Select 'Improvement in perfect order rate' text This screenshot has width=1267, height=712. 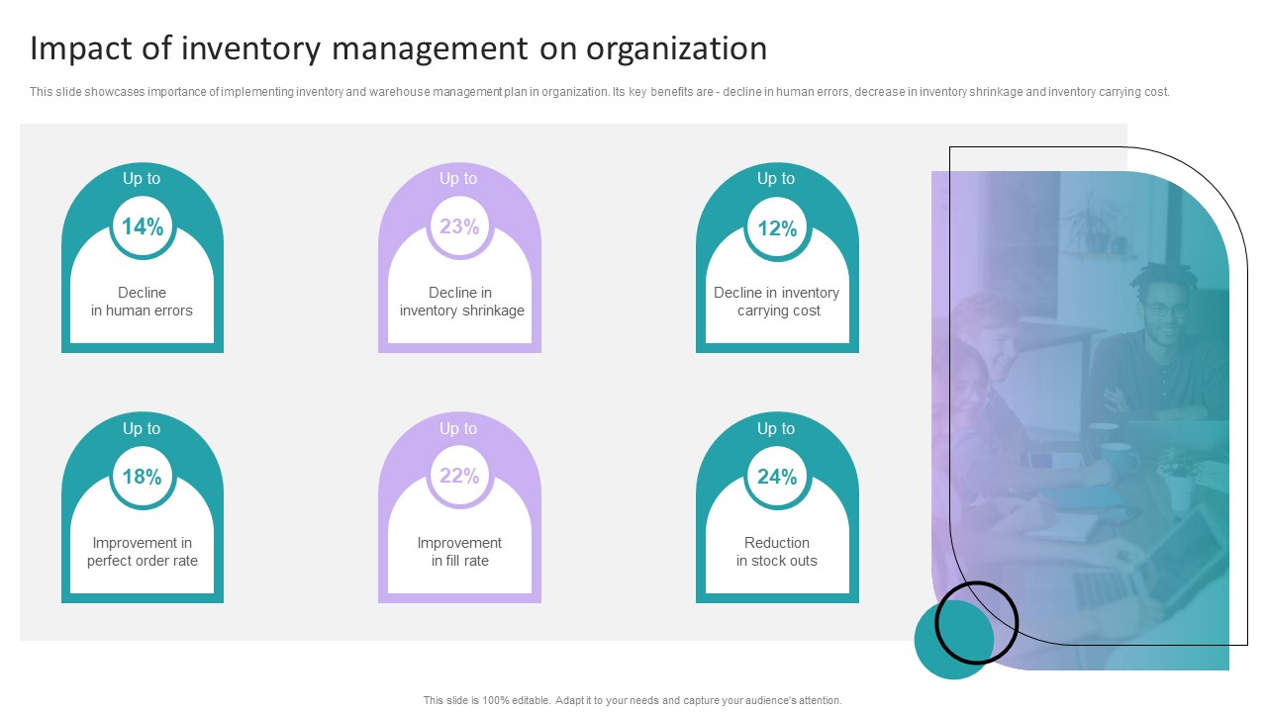coord(143,552)
